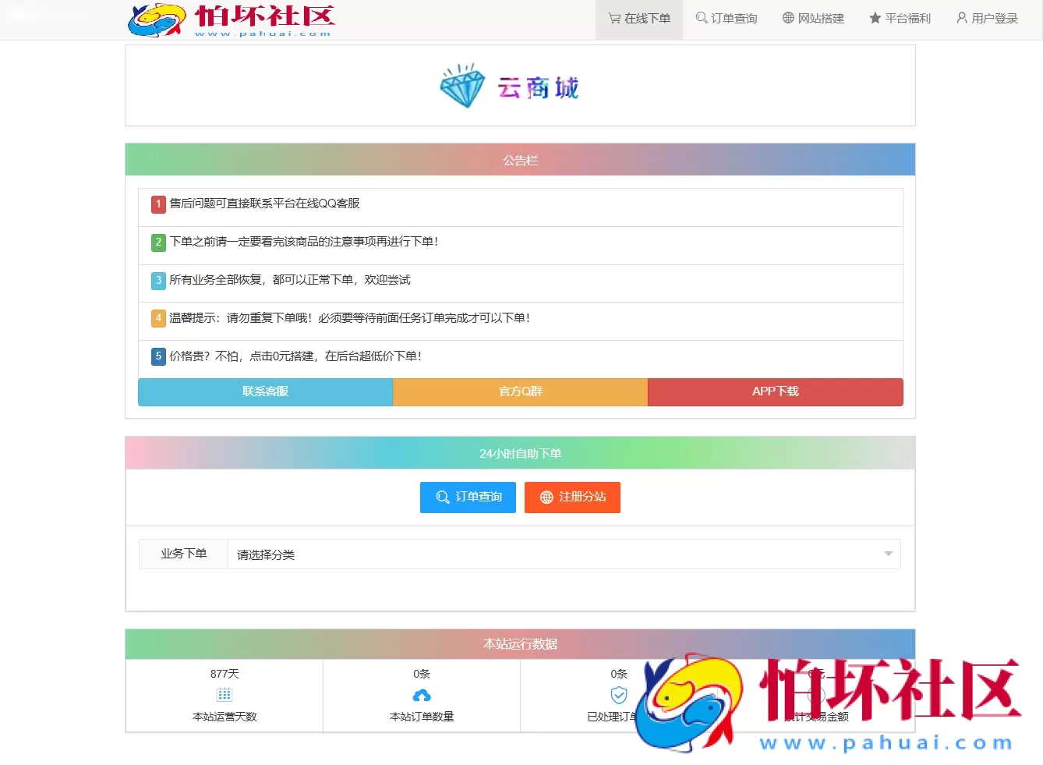Click the blue 联系客服 button
This screenshot has height=765, width=1043.
(x=265, y=391)
